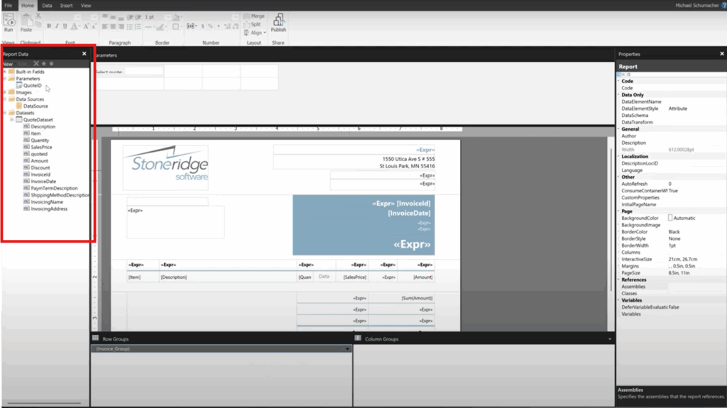Screen dimensions: 727x408
Task: Open the Align dropdown in Layout
Action: tap(255, 33)
